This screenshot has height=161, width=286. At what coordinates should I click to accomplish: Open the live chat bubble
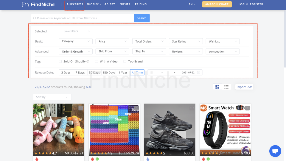[x=275, y=151]
